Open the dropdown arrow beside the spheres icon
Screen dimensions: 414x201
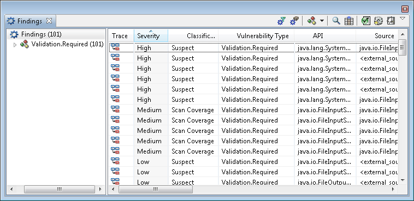point(322,21)
